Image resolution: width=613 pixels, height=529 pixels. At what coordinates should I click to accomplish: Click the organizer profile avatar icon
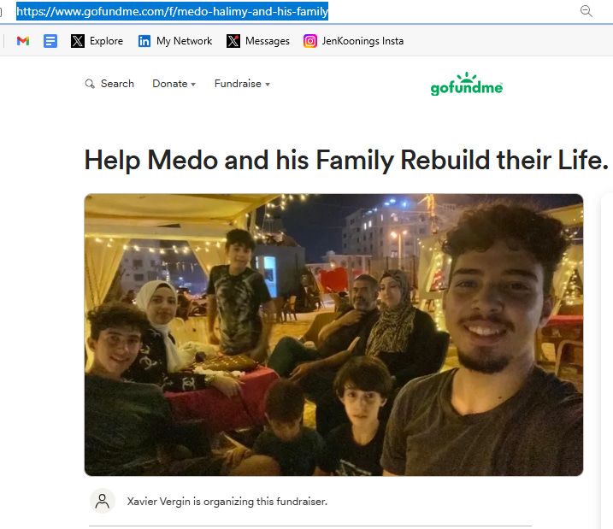point(103,501)
